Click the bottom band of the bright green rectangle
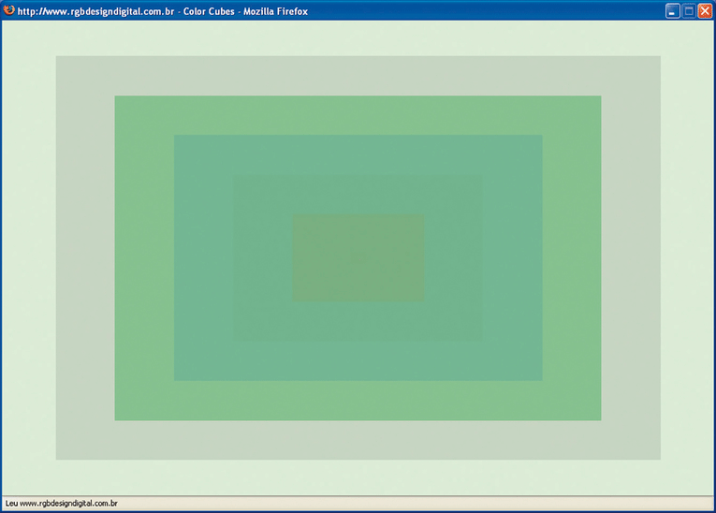716x513 pixels. [x=358, y=401]
